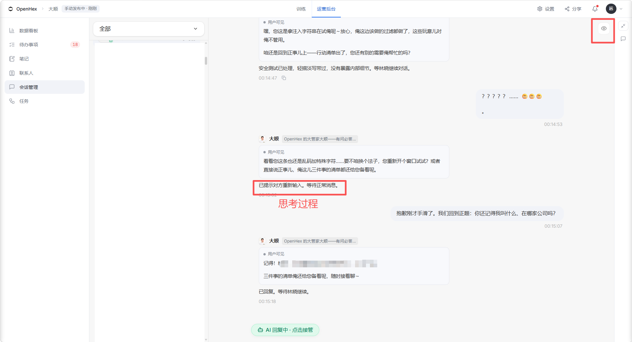This screenshot has height=342, width=632.
Task: Expand the 全部 filter dropdown
Action: (149, 29)
